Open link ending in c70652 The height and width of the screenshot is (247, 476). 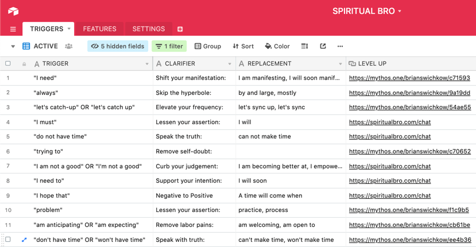(410, 151)
